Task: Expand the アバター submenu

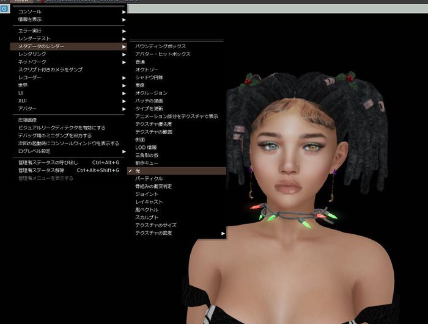Action: tap(68, 109)
